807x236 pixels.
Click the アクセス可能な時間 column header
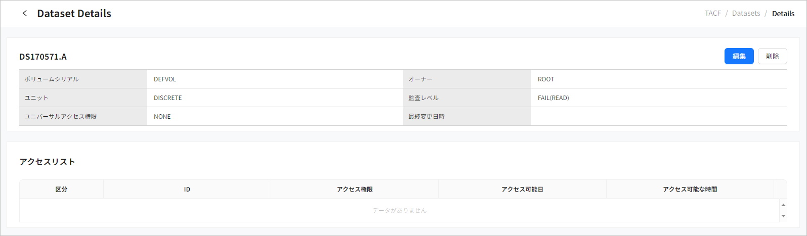tap(690, 190)
